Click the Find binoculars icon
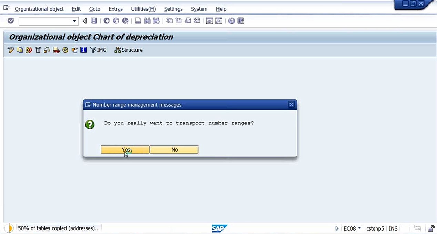437x234 pixels. click(147, 21)
